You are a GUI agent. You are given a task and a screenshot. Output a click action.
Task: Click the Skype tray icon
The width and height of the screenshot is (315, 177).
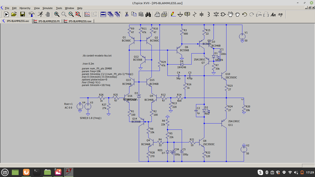pyautogui.click(x=260, y=172)
